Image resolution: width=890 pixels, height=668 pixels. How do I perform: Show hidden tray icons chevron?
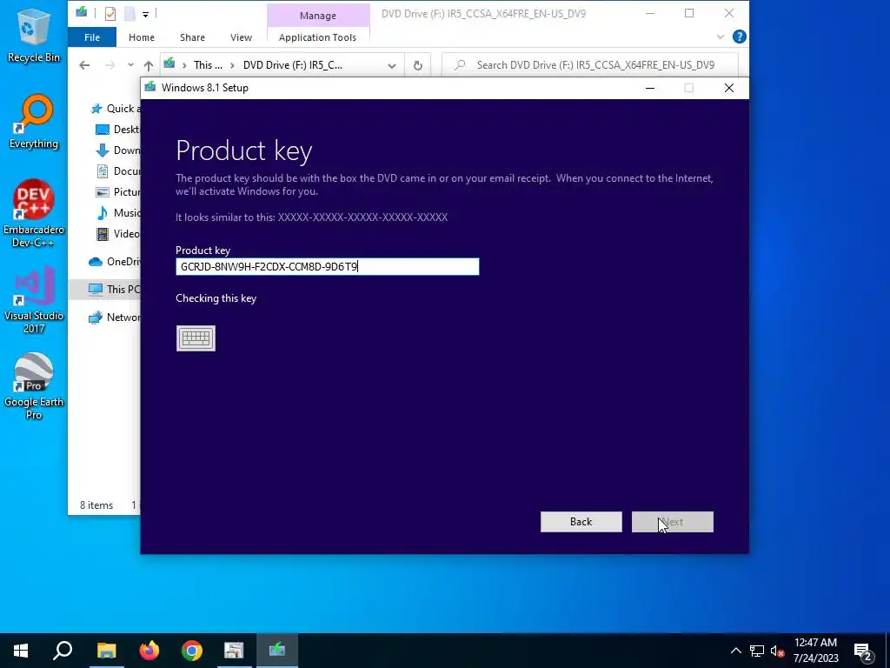pyautogui.click(x=735, y=651)
